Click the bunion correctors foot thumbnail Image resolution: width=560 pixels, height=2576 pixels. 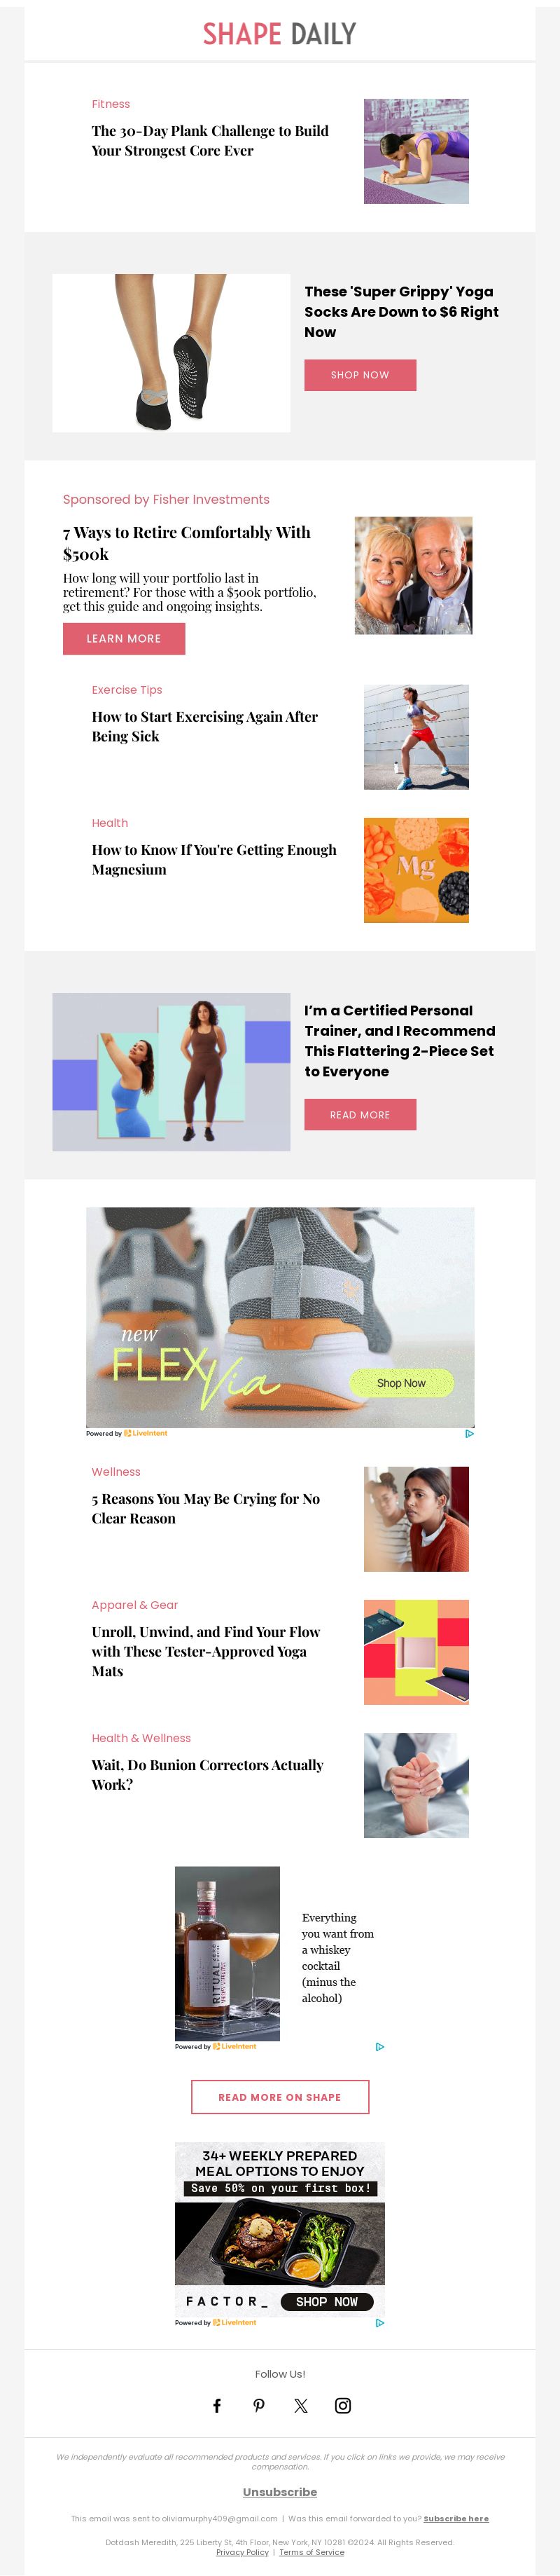click(416, 1786)
